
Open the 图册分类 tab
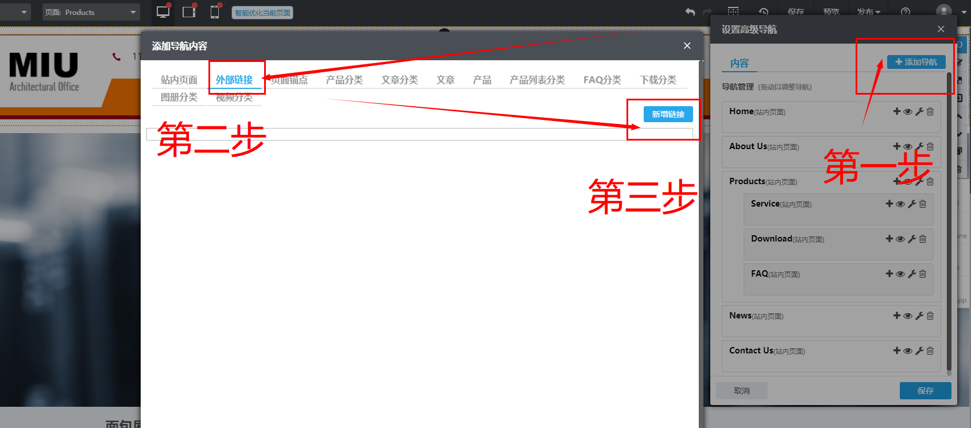pos(179,97)
